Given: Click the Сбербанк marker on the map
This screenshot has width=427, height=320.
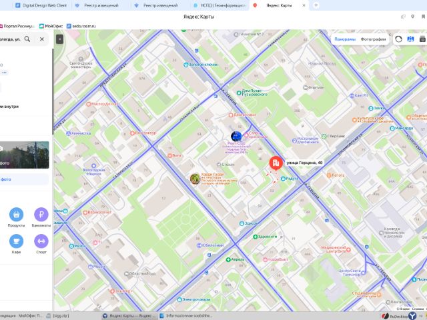Looking at the screenshot, I should (x=324, y=136).
